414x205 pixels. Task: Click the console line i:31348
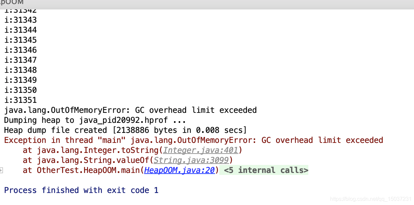(20, 70)
